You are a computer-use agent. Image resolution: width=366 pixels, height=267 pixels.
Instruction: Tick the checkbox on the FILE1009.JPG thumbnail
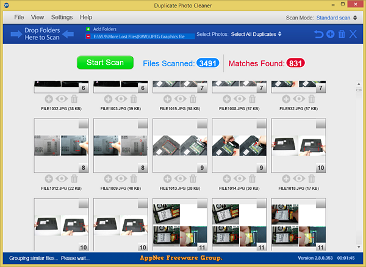tap(143, 124)
